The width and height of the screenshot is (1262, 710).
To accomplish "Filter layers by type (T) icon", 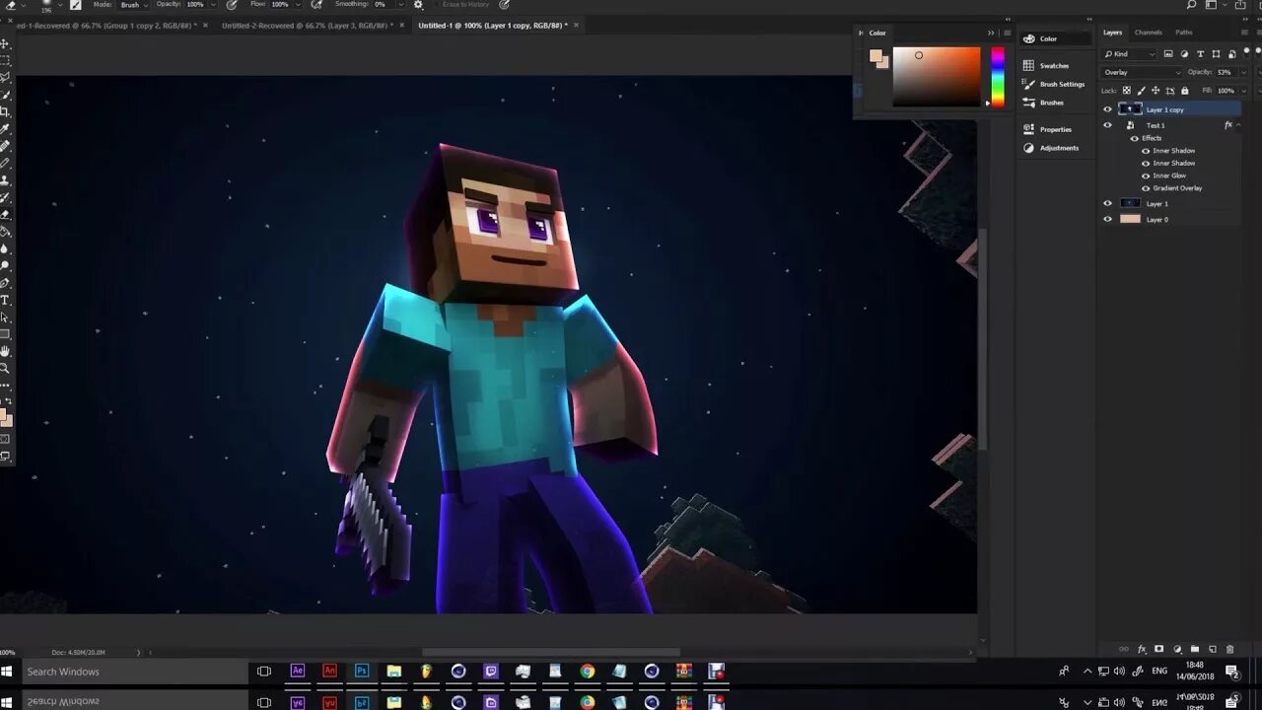I will point(1200,54).
